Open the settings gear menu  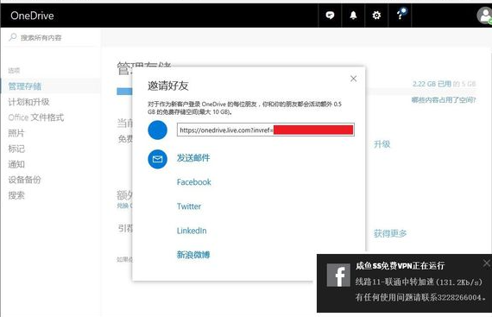376,16
